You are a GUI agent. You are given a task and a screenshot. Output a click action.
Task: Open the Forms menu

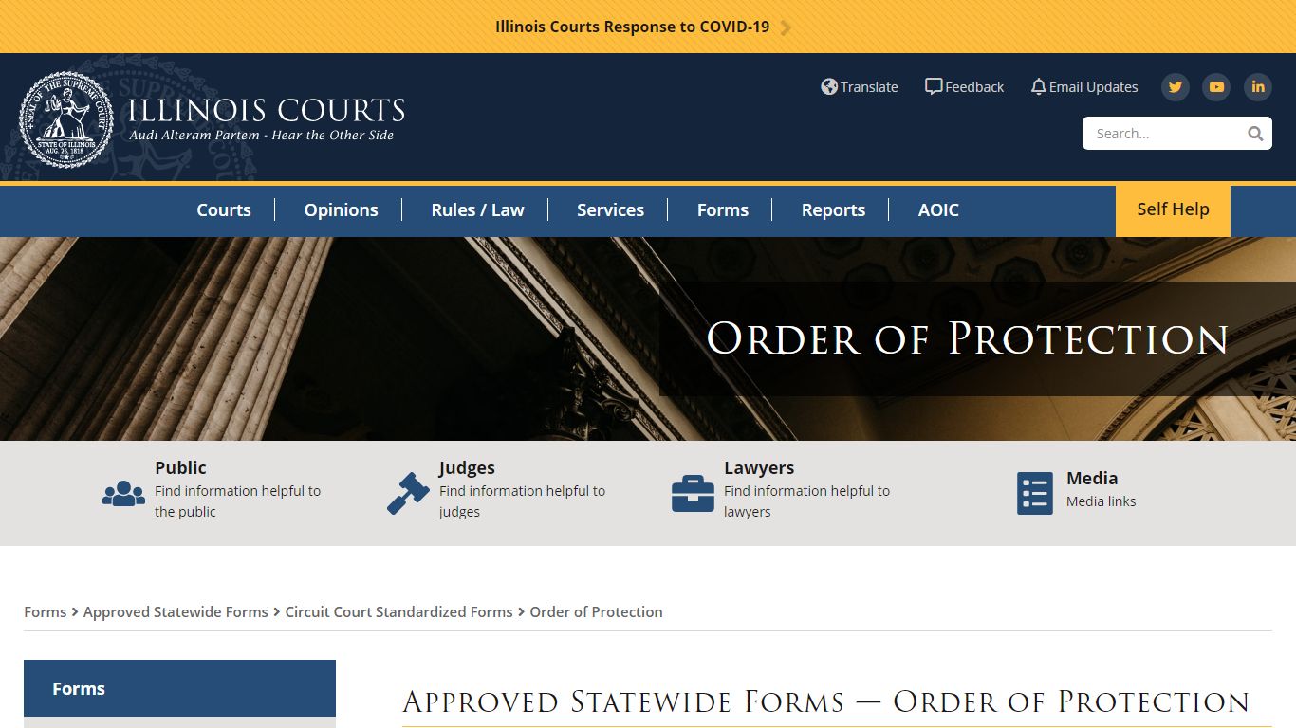(x=723, y=210)
